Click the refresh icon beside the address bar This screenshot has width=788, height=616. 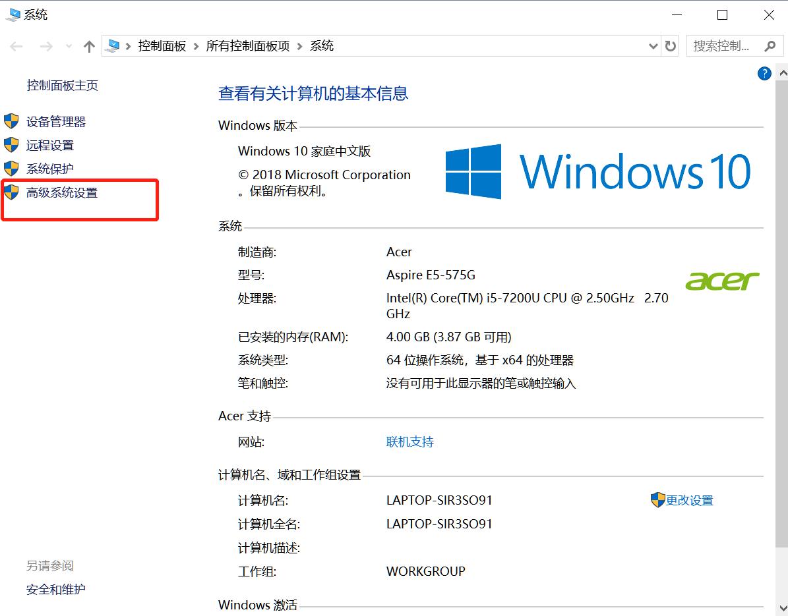point(670,45)
